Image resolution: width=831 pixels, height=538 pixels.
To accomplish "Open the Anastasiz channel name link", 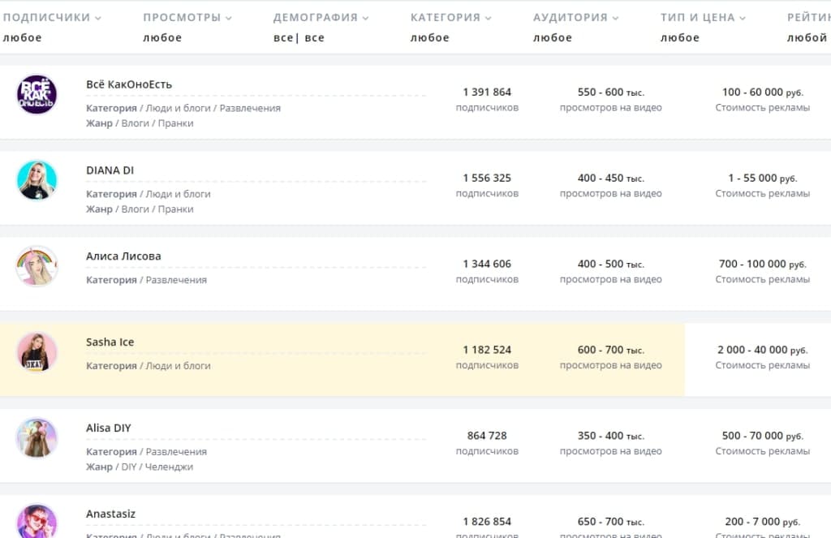I will tap(111, 514).
